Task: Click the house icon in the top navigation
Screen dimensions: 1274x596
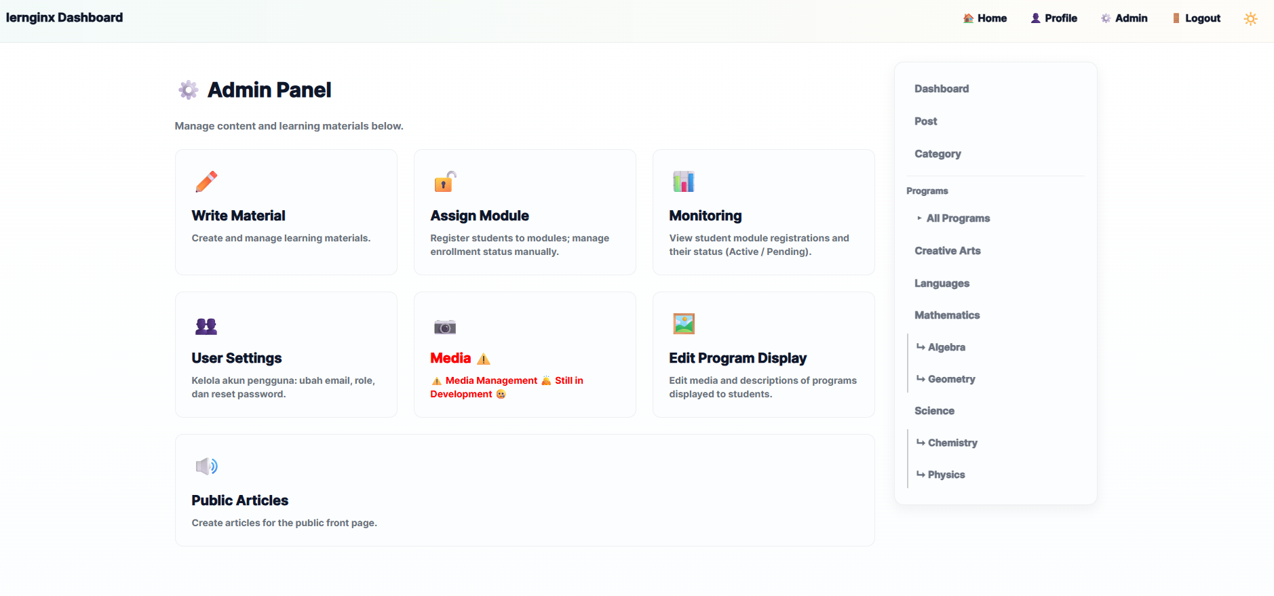Action: point(969,18)
